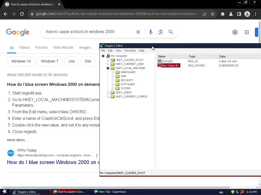The image size is (261, 195).
Task: Click in the Google search input field
Action: click(x=90, y=32)
